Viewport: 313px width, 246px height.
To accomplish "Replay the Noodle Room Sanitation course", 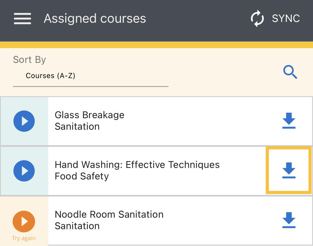I will pos(24,221).
